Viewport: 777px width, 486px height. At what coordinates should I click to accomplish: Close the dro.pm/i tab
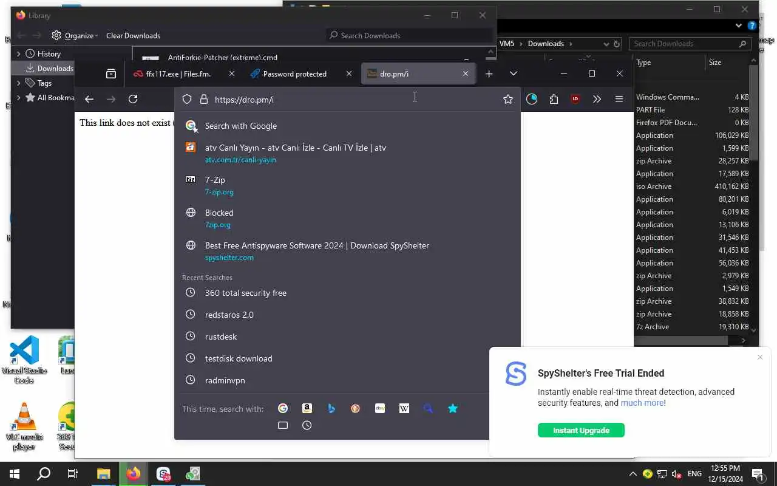click(x=466, y=74)
